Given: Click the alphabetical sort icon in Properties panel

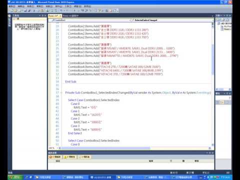Looking at the screenshot, I should [x=222, y=102].
